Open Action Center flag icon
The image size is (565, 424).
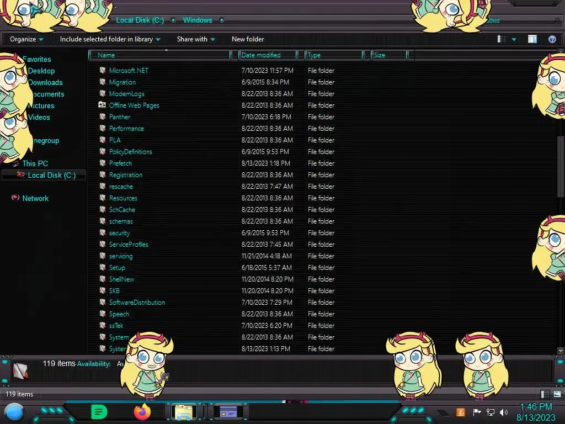[477, 412]
